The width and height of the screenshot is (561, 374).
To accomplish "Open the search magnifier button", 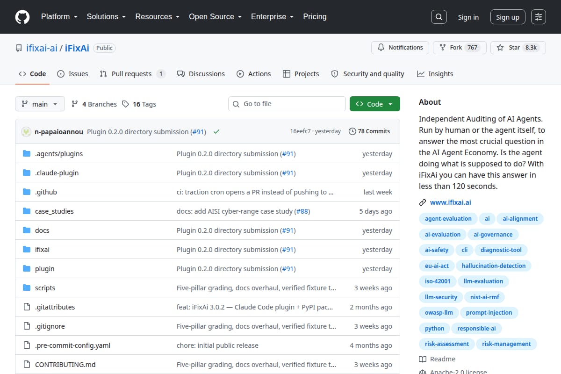I will click(439, 17).
